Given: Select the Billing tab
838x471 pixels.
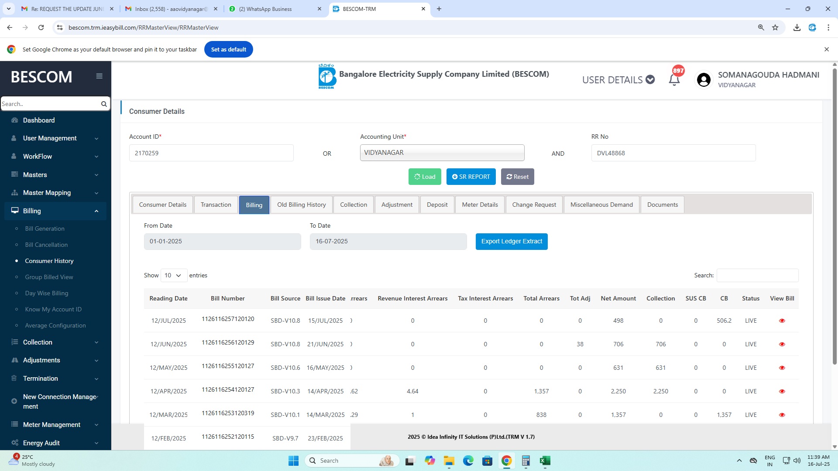Looking at the screenshot, I should pos(254,205).
